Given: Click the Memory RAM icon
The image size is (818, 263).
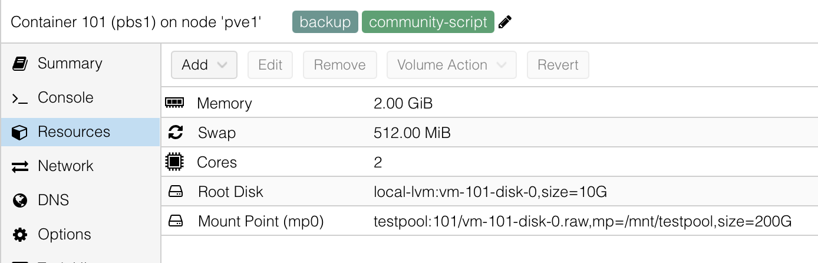Looking at the screenshot, I should [x=174, y=103].
